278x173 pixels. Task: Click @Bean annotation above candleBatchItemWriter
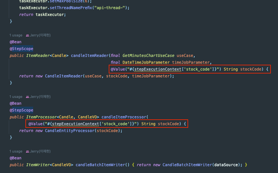[x=15, y=158]
